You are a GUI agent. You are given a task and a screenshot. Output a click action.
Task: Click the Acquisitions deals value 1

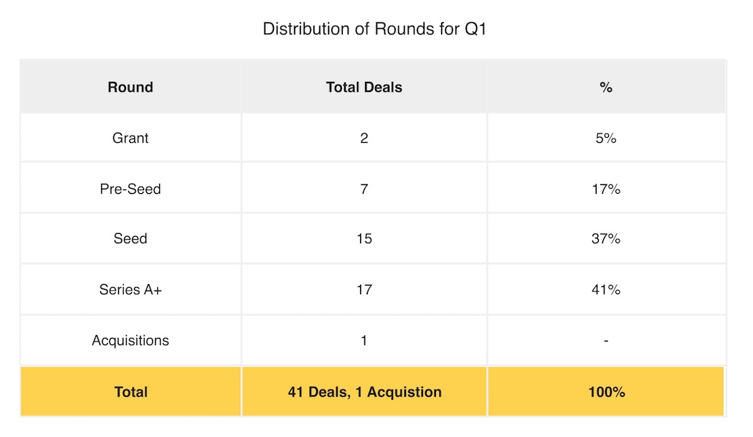coord(364,340)
